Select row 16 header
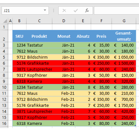 [x=4, y=123]
